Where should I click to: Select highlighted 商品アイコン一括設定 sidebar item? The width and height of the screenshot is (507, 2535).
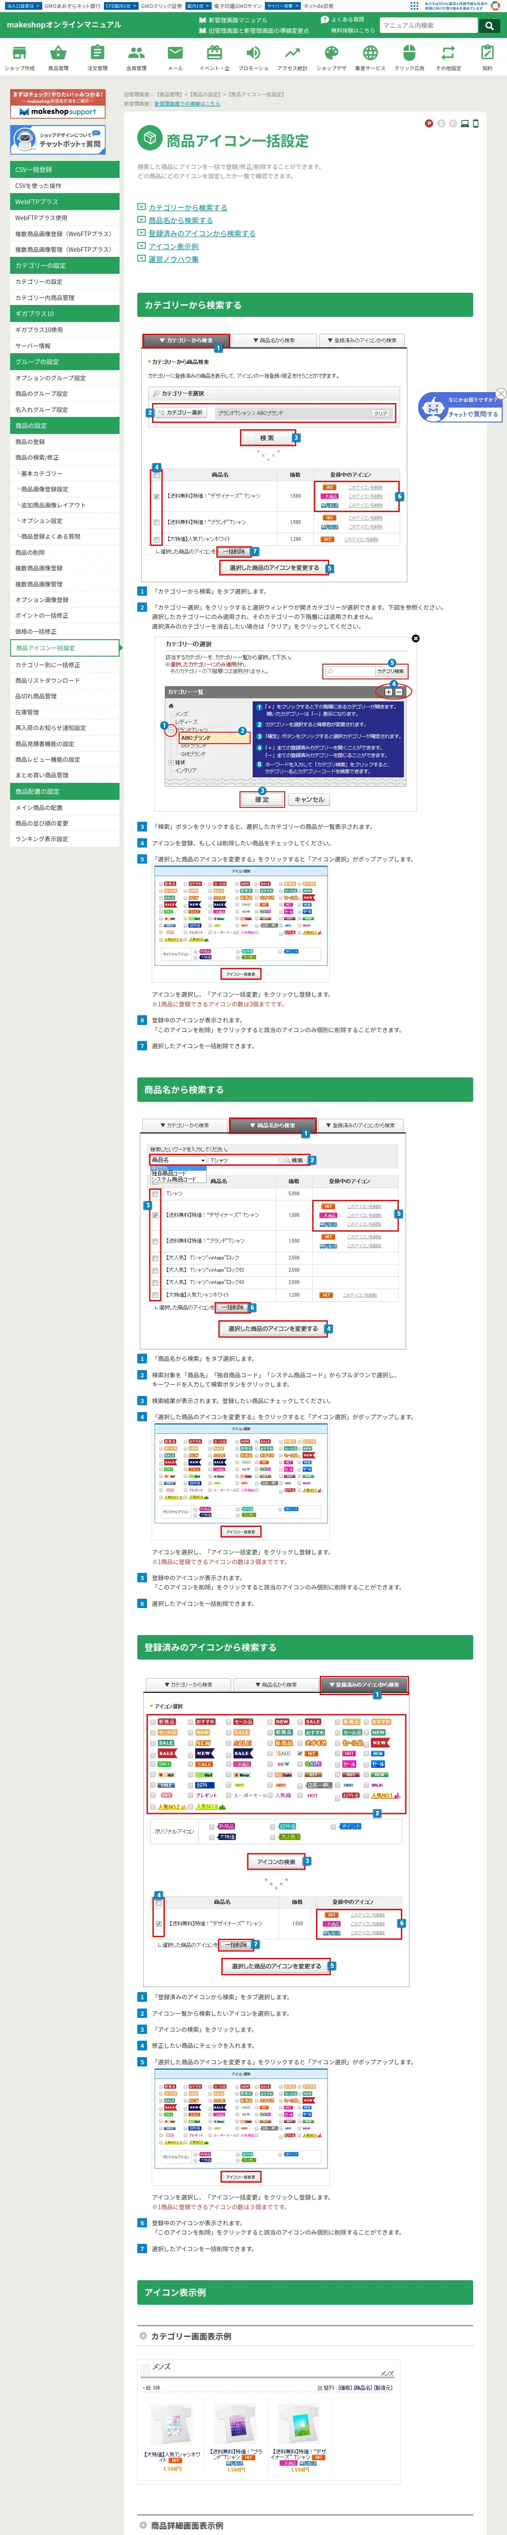click(x=65, y=648)
